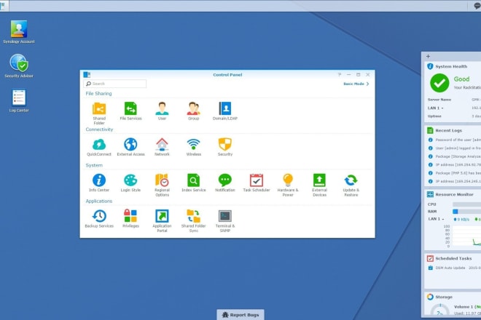Open Regional Options
Viewport: 481px width, 320px height.
coord(162,185)
